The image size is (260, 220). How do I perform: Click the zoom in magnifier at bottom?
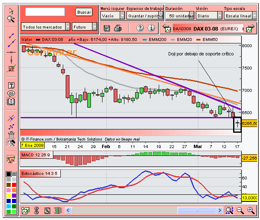[x=251, y=211]
